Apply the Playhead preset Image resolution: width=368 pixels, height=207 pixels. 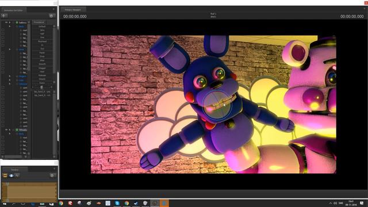[x=42, y=41]
